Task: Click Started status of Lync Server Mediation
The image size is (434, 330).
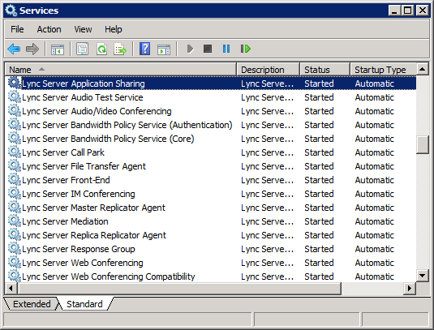Action: click(319, 221)
